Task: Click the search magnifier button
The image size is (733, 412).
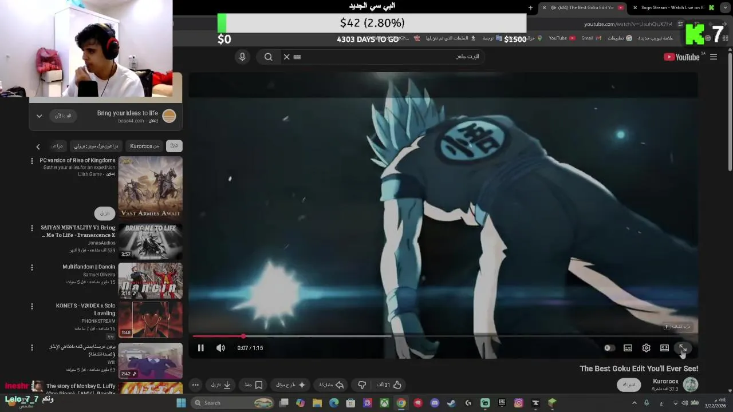Action: point(268,57)
